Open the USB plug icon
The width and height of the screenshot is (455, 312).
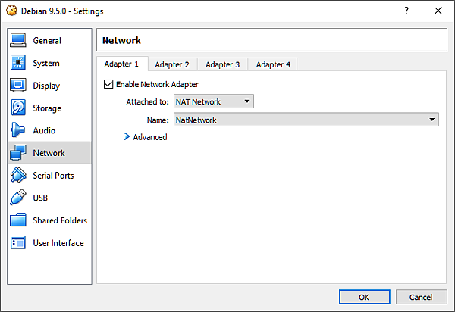point(19,198)
